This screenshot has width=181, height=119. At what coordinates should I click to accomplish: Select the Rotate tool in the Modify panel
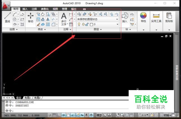click(43, 14)
